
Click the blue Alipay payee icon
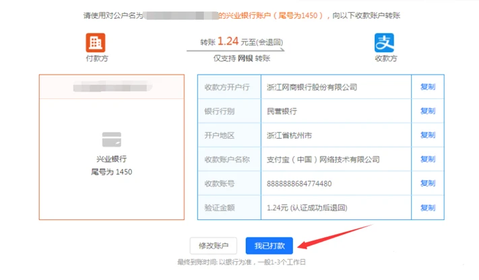pos(384,43)
